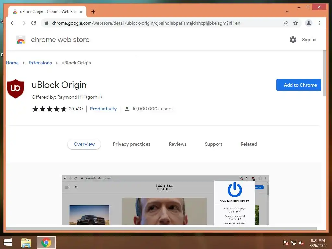Open Chrome's three-dot menu
The width and height of the screenshot is (332, 249).
pos(319,23)
